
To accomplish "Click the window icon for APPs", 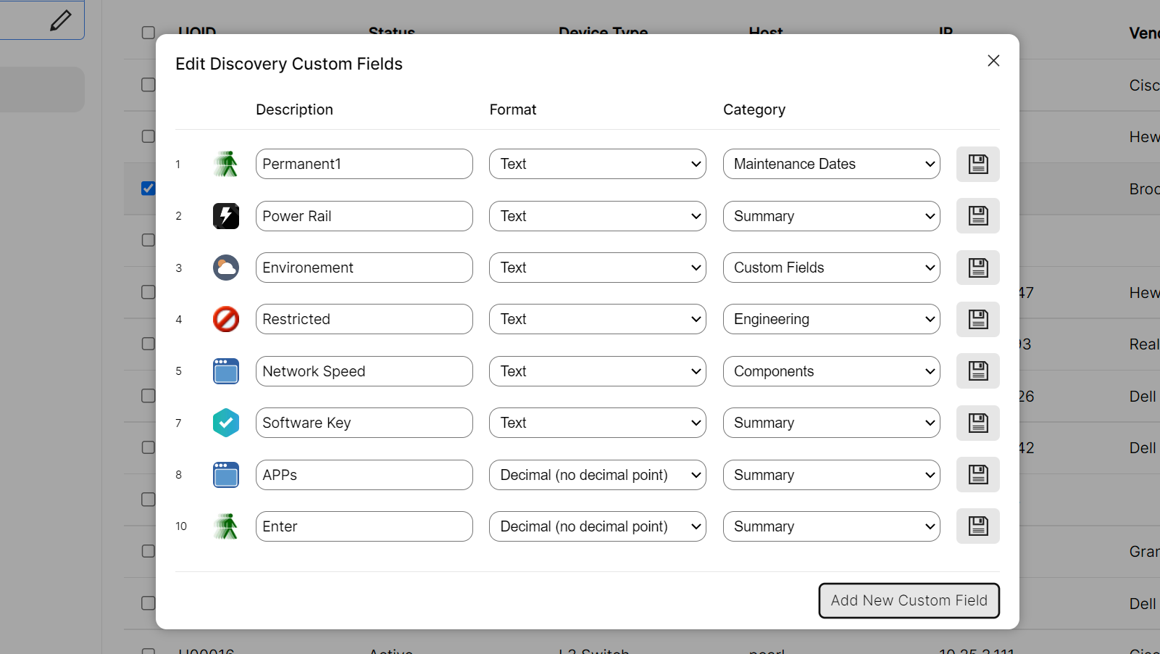I will coord(226,475).
